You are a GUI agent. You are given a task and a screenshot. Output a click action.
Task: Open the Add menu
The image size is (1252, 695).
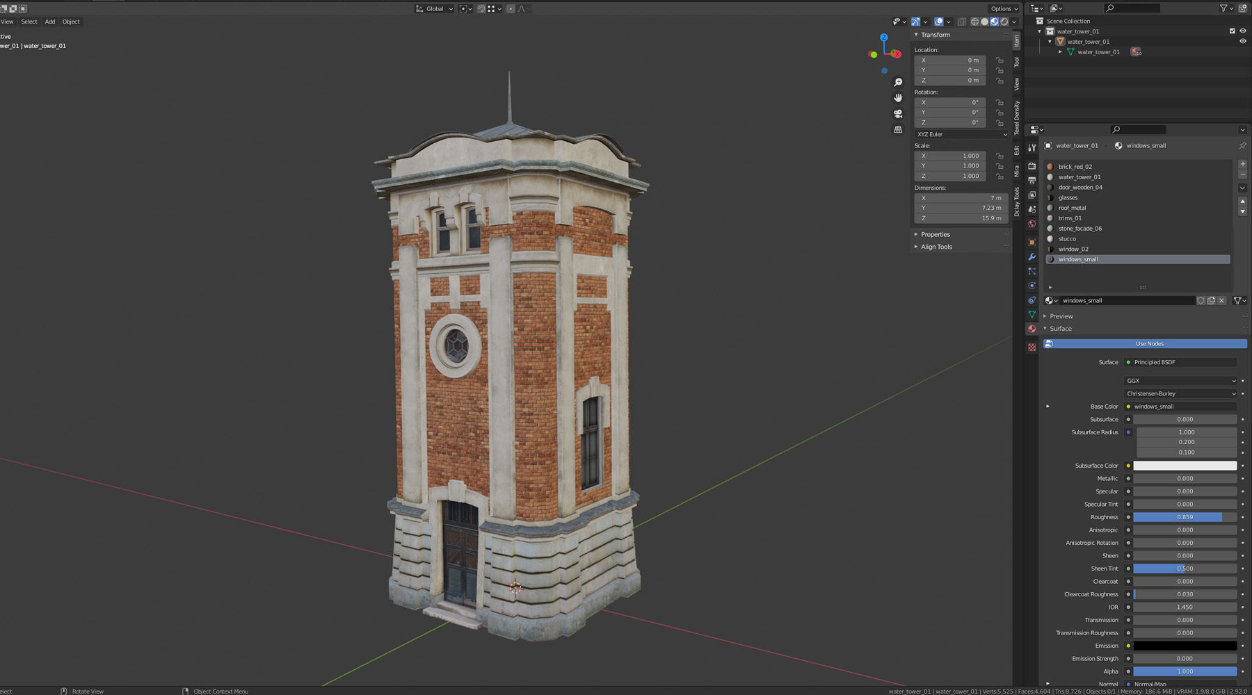pyautogui.click(x=50, y=22)
